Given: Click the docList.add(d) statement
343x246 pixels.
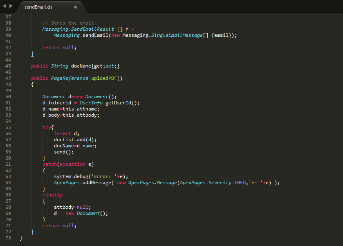Looking at the screenshot, I should coord(75,140).
